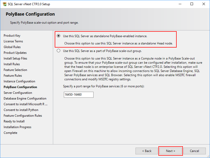This screenshot has width=210, height=158.
Task: Open the Ready to Install step
Action: click(14, 121)
